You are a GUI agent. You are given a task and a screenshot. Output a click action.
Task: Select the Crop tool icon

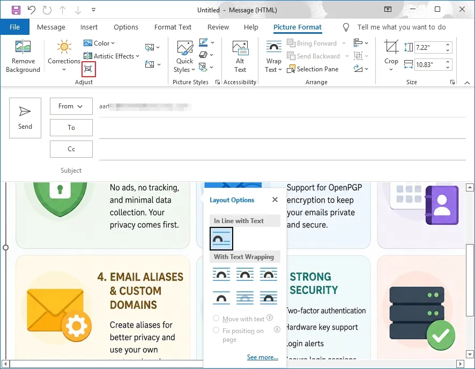391,47
